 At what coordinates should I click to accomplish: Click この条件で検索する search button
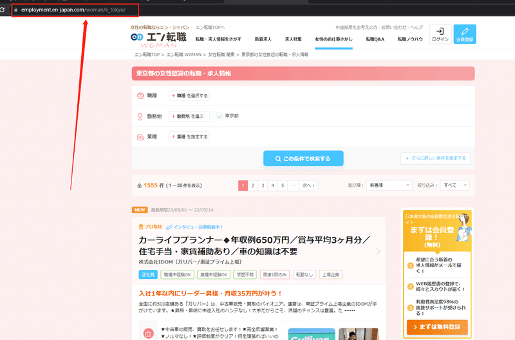click(x=303, y=158)
